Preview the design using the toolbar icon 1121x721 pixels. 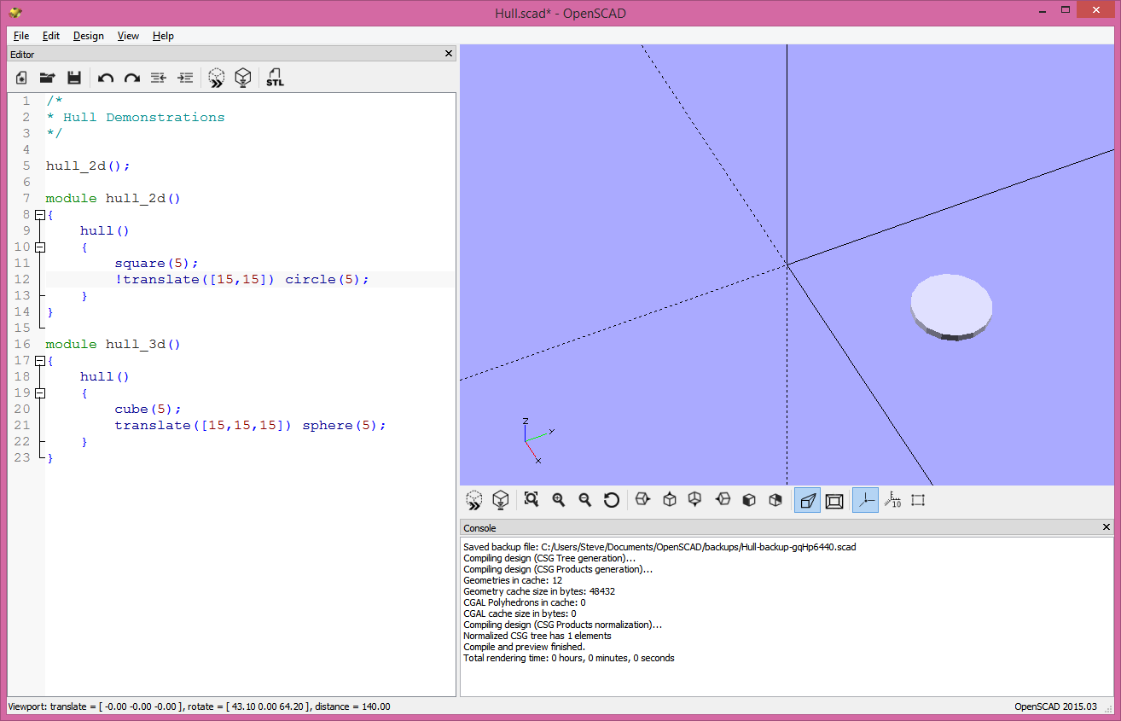(x=216, y=77)
